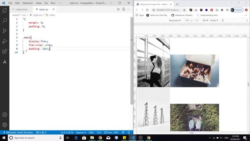Close the Responsive Image Grid tab

point(171,4)
